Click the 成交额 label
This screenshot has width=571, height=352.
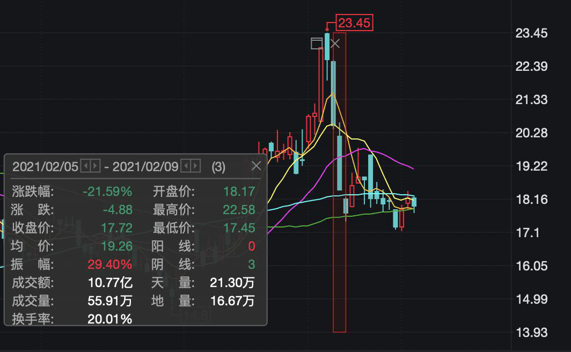(33, 282)
